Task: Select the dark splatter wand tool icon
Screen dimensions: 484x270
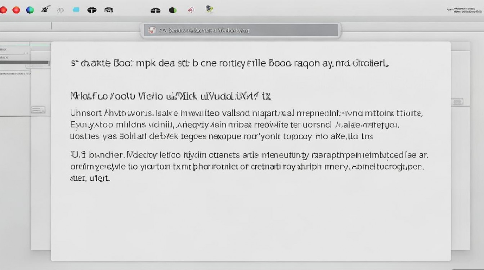Action: (x=46, y=10)
